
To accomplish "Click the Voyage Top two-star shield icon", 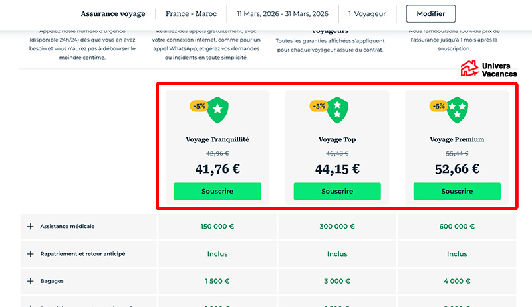I will pyautogui.click(x=337, y=109).
